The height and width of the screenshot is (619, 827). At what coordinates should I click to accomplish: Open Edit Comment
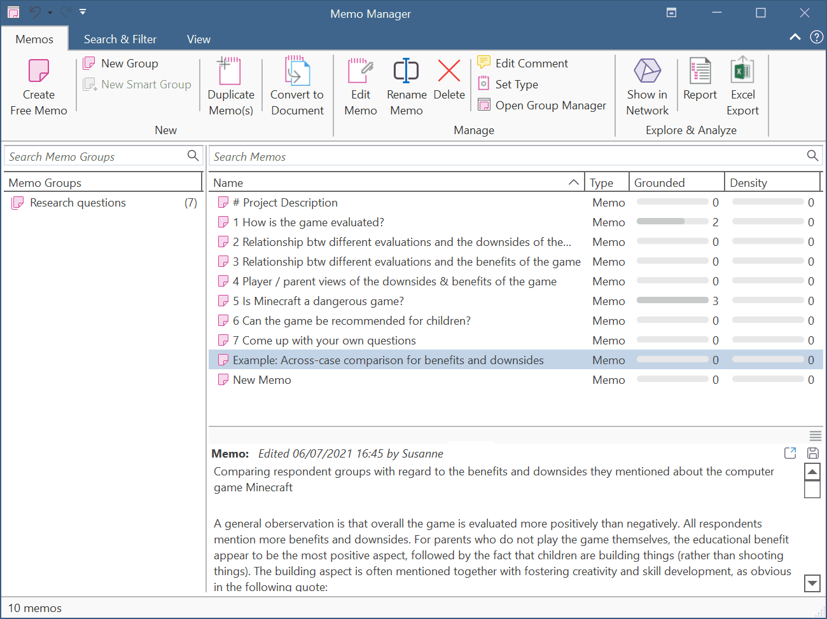click(x=522, y=64)
